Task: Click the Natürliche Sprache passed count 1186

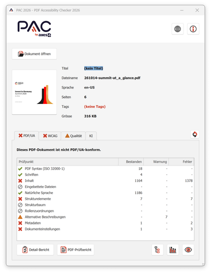Action: 138,192
